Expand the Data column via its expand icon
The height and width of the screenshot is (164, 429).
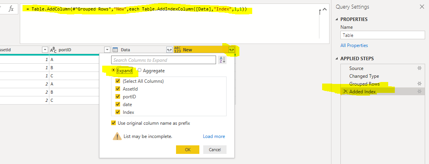170,50
